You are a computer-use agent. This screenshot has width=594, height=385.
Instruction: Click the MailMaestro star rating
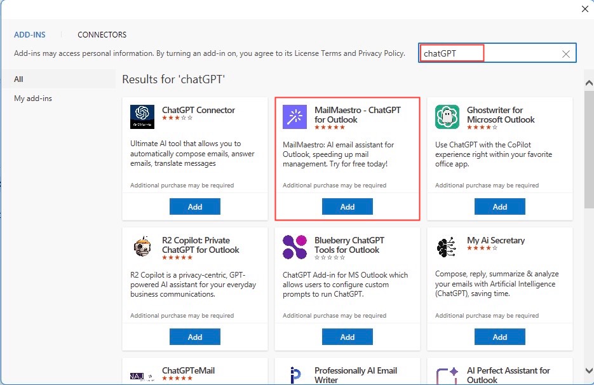tap(330, 127)
